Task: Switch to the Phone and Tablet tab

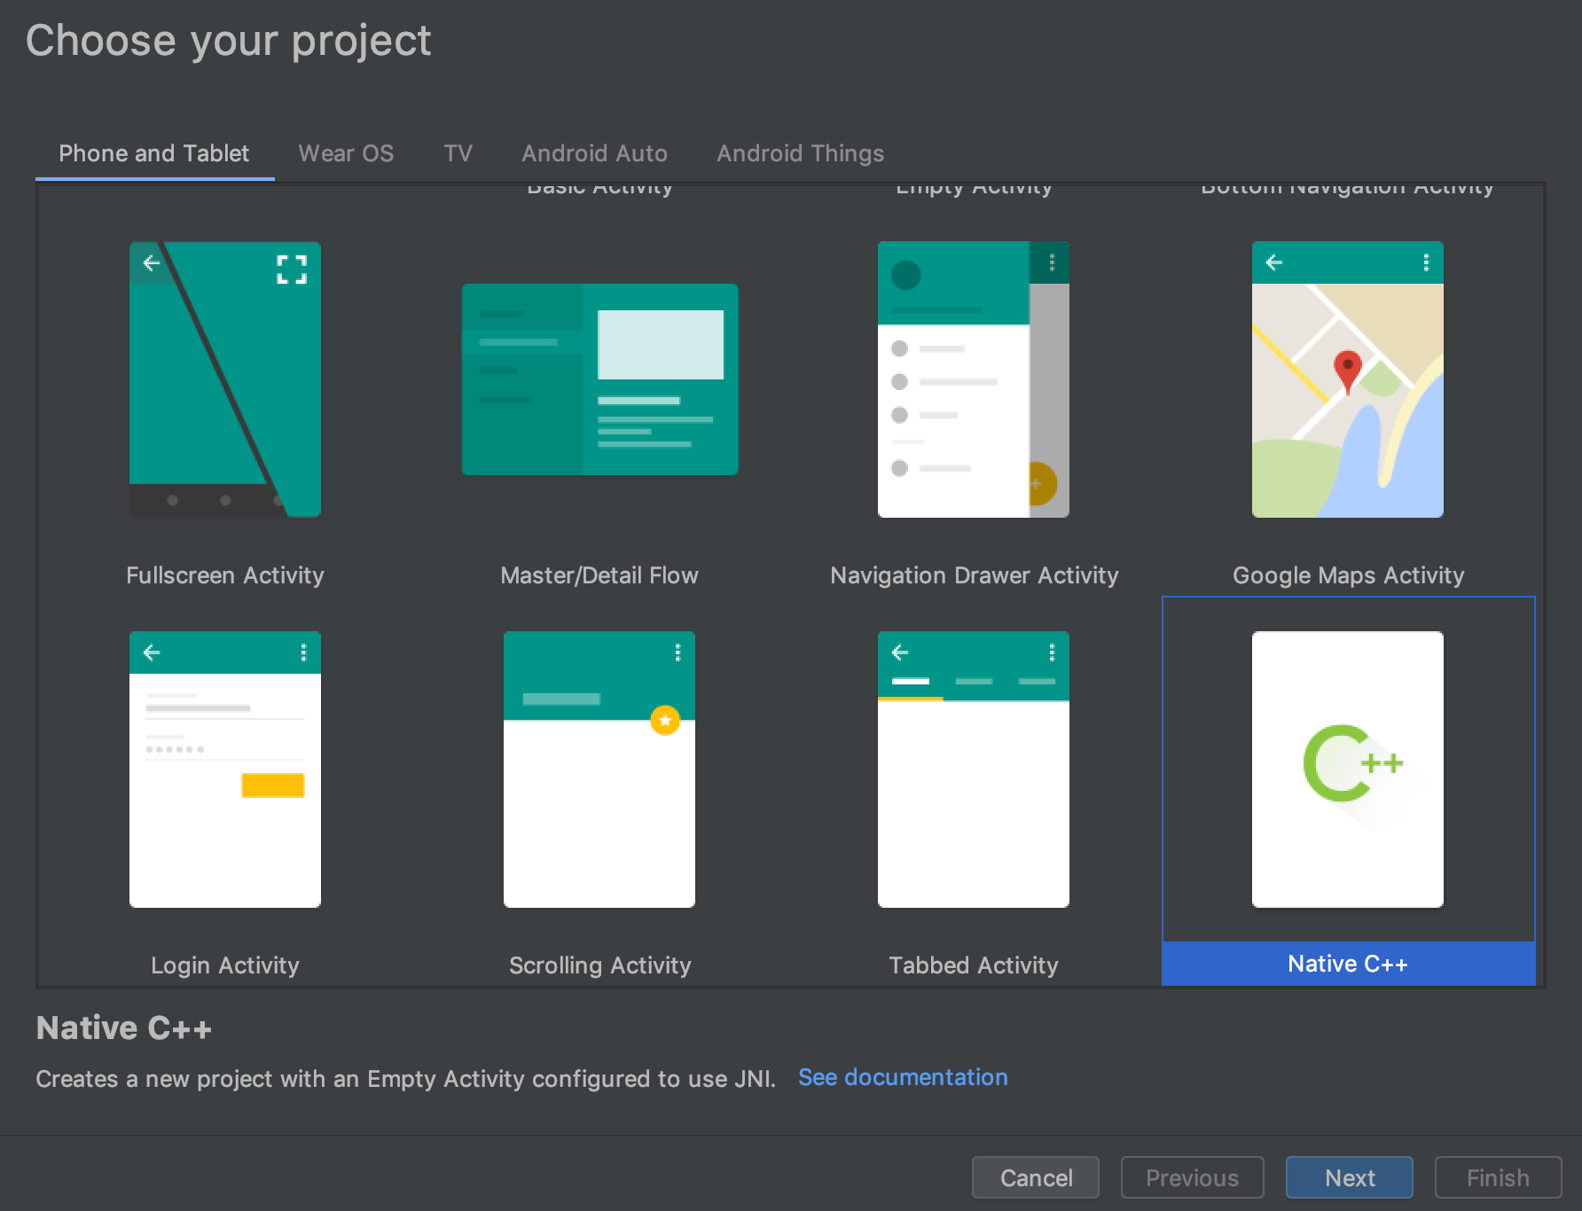Action: pos(154,153)
